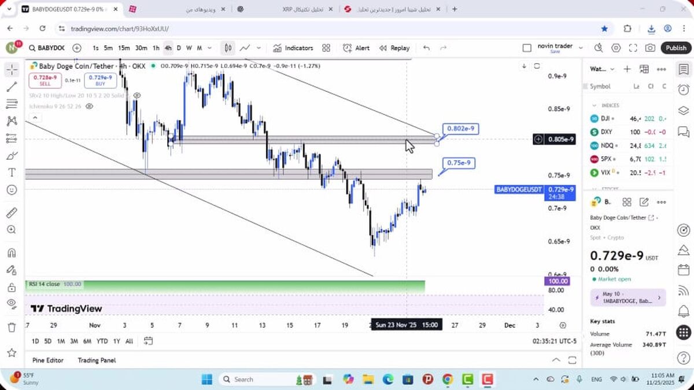The height and width of the screenshot is (390, 694).
Task: Open the patterns drawing tool
Action: [12, 121]
